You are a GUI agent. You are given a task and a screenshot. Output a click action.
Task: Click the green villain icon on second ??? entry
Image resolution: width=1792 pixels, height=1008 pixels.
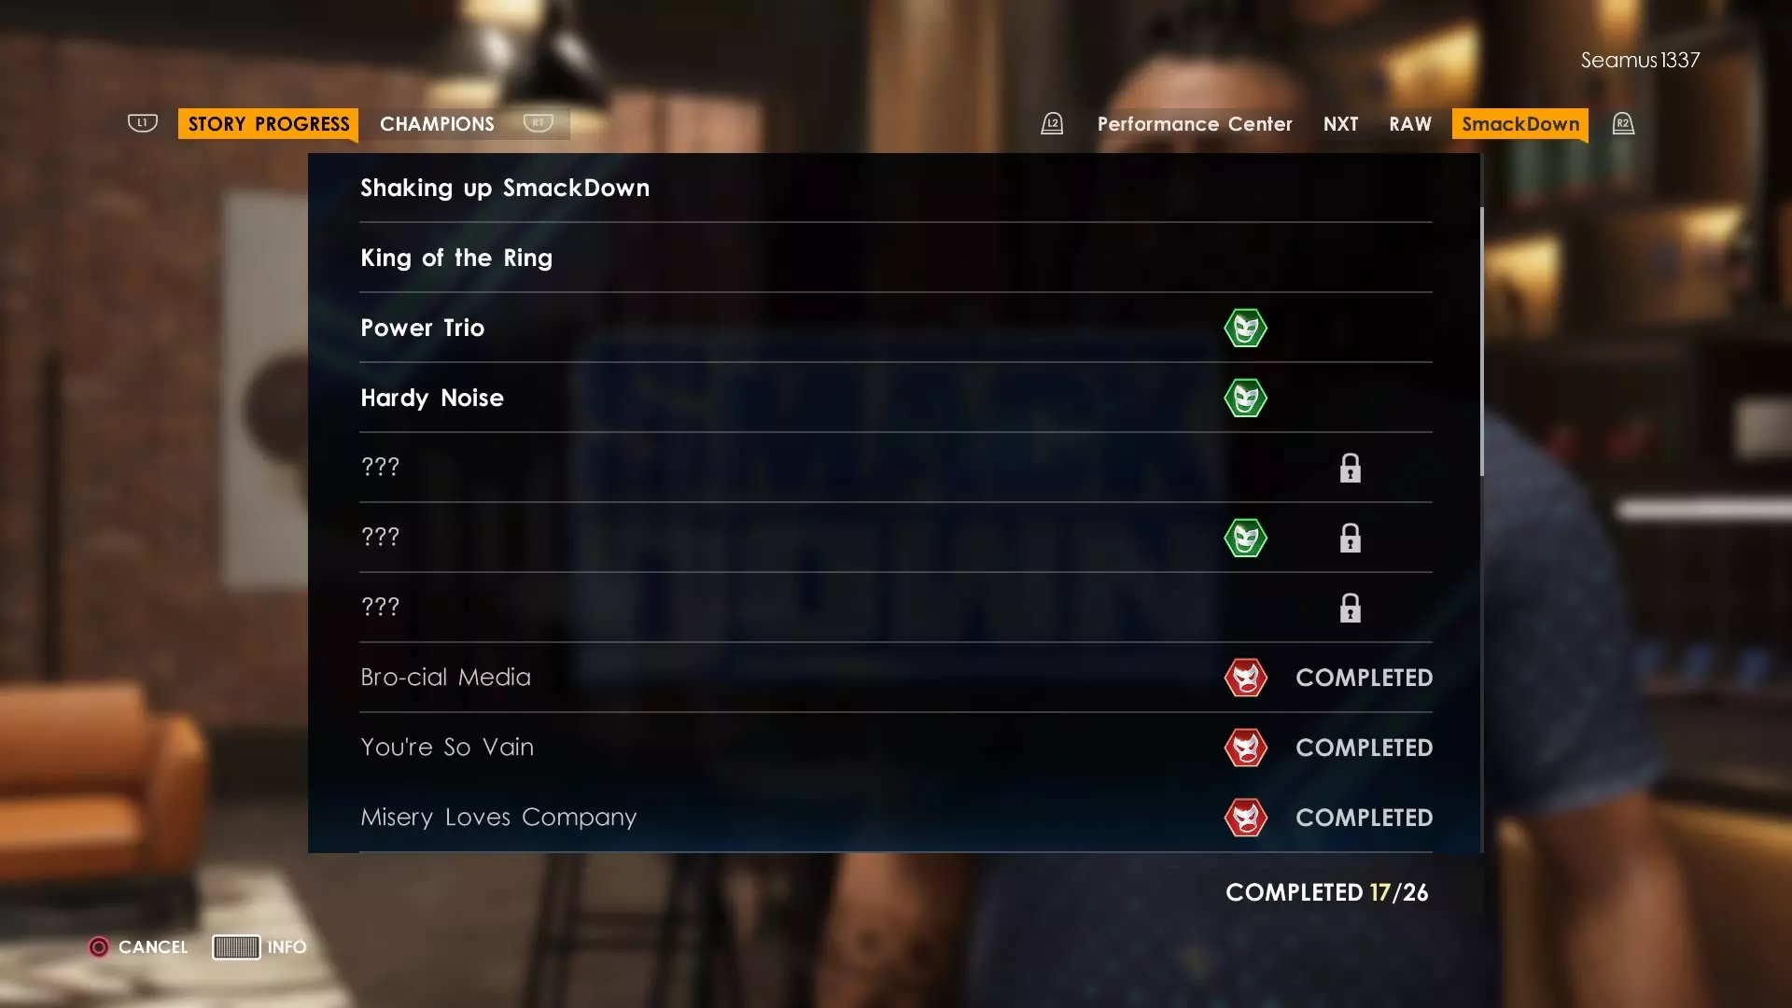click(1246, 538)
